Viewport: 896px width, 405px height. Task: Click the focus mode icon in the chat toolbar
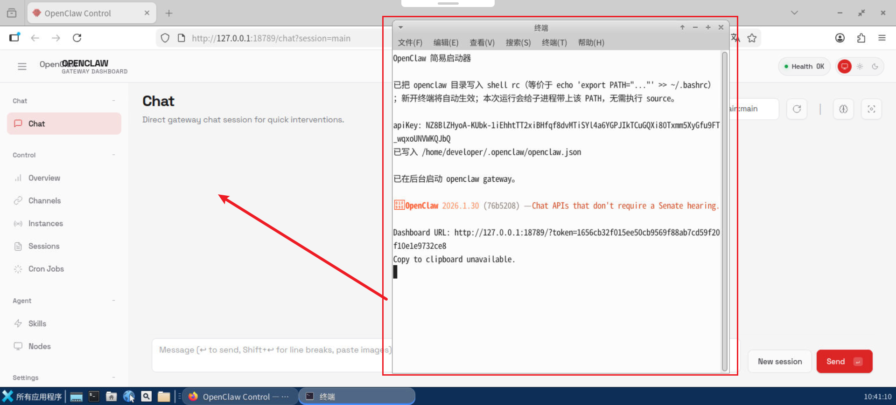871,109
